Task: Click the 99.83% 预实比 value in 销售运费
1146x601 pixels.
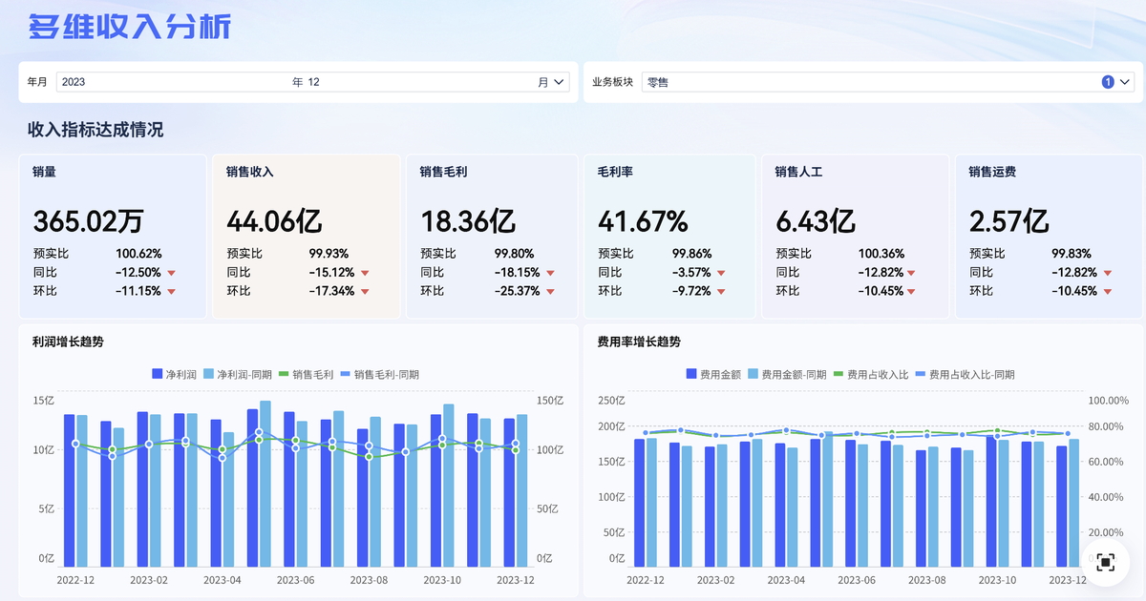Action: tap(1072, 254)
